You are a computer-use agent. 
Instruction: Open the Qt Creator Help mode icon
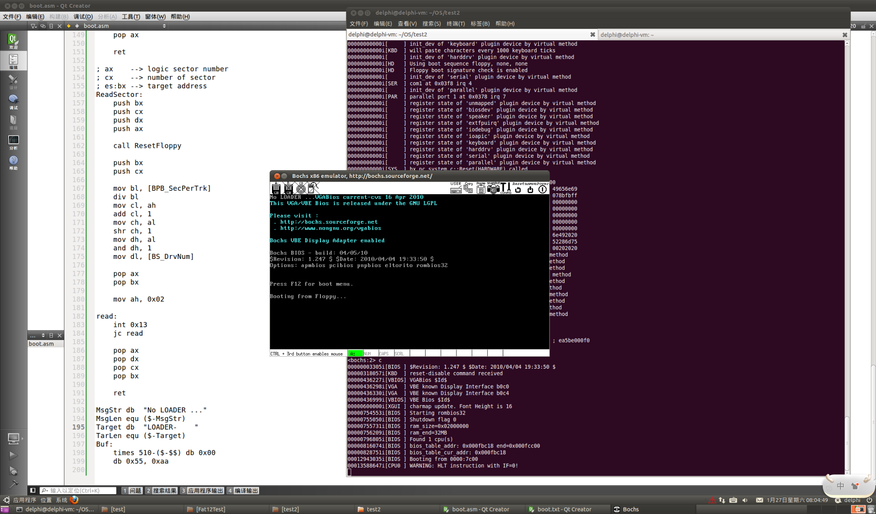click(x=13, y=162)
